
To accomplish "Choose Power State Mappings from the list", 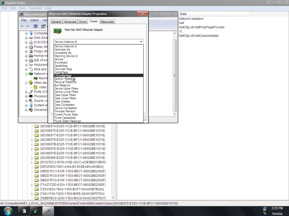I will tap(98, 121).
